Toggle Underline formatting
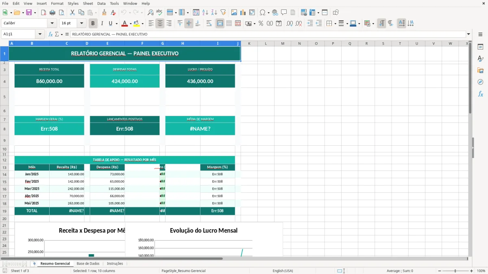Screen dimensions: 488x274 [110, 24]
